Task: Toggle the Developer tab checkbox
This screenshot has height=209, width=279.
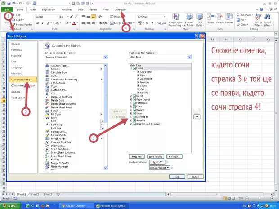Action: pos(134,117)
